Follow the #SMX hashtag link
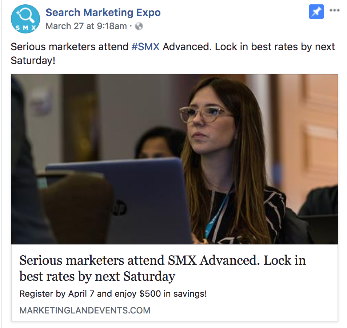This screenshot has width=347, height=328. pos(145,47)
